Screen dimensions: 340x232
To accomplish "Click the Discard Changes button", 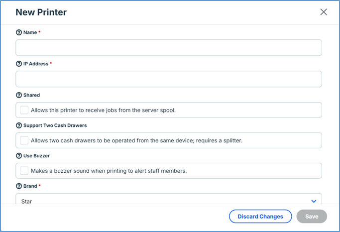I will click(260, 217).
